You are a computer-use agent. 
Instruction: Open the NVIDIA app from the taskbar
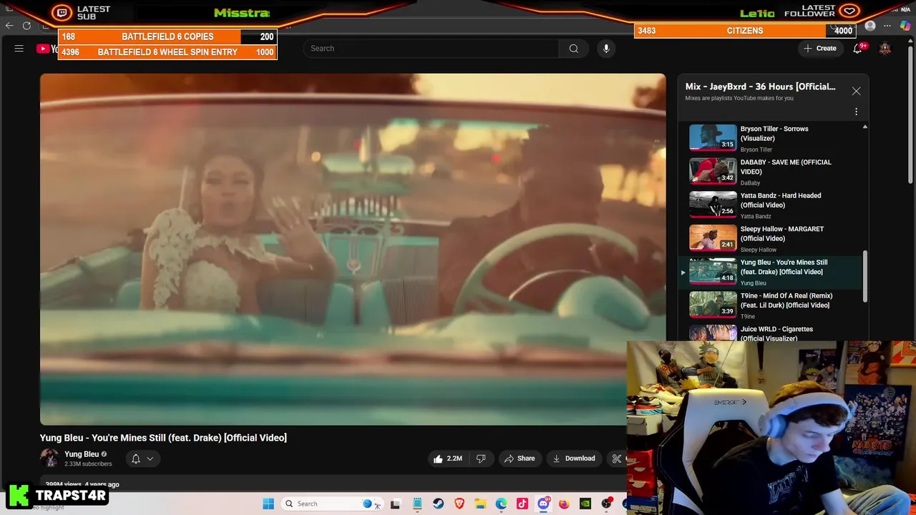[585, 504]
